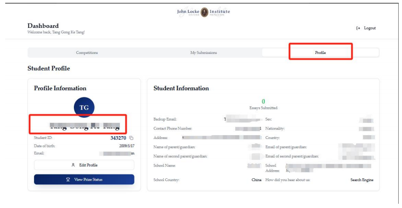Click the Student Information card title
The height and width of the screenshot is (208, 402).
pyautogui.click(x=181, y=88)
